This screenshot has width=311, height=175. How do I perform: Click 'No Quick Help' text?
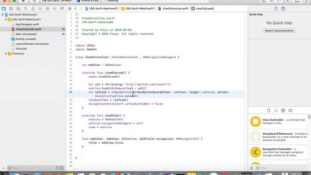click(279, 23)
